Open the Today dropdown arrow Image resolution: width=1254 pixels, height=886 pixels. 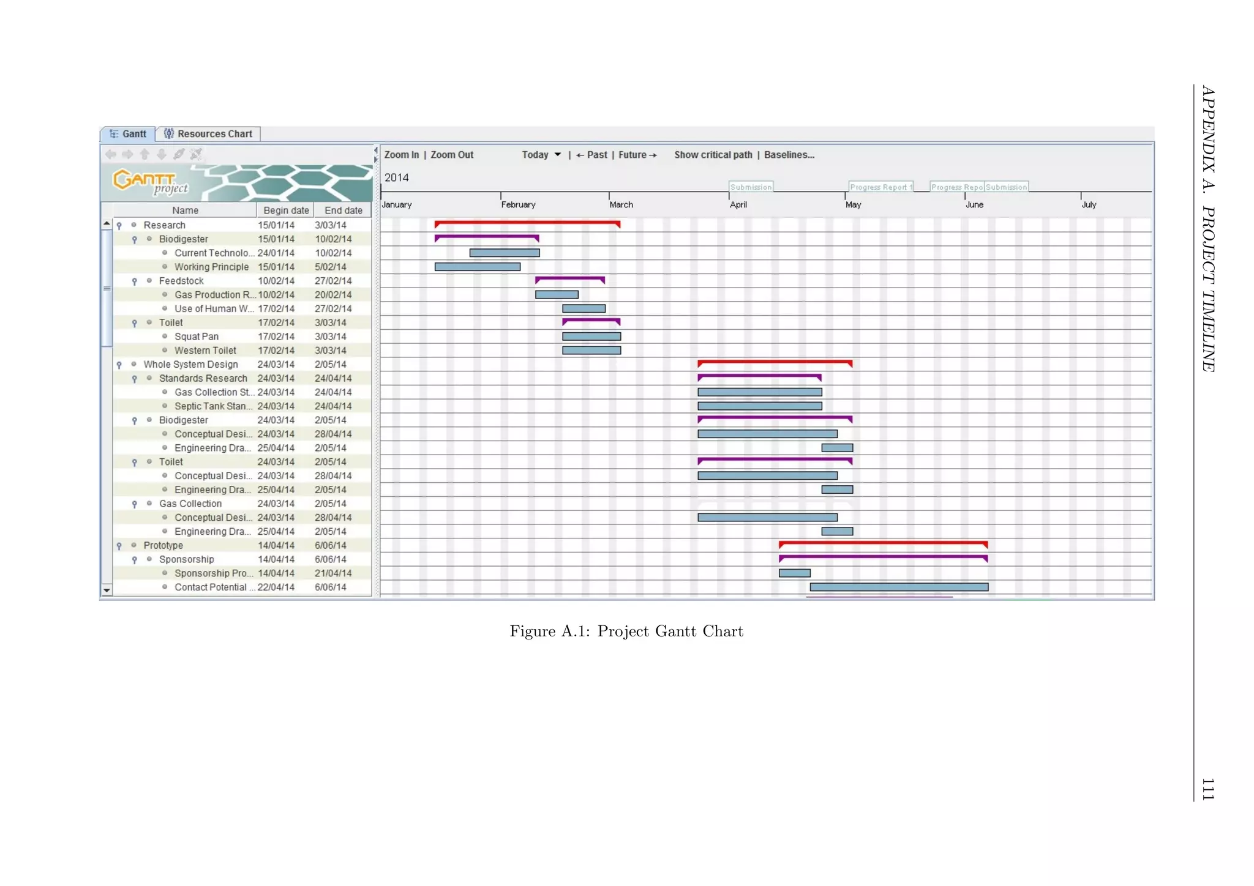point(558,155)
